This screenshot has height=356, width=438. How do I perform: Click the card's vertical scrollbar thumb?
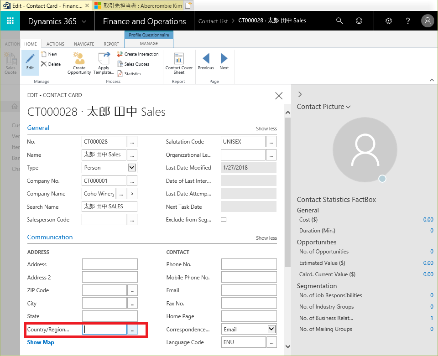(288, 192)
